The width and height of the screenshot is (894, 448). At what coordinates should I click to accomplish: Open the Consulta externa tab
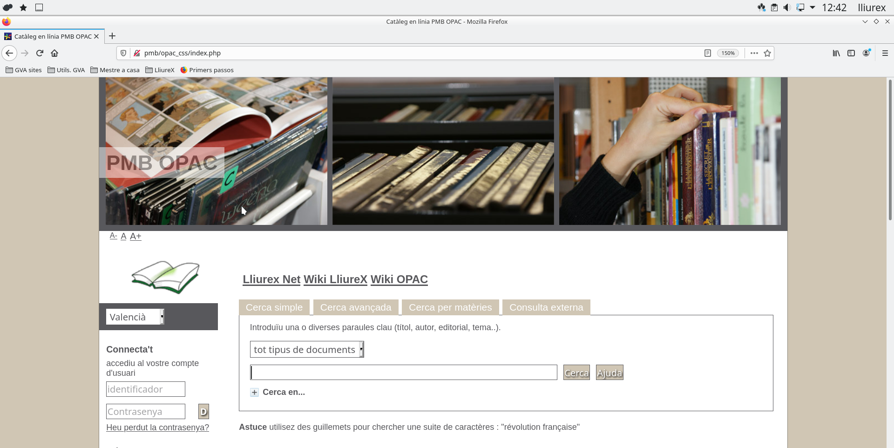(546, 307)
